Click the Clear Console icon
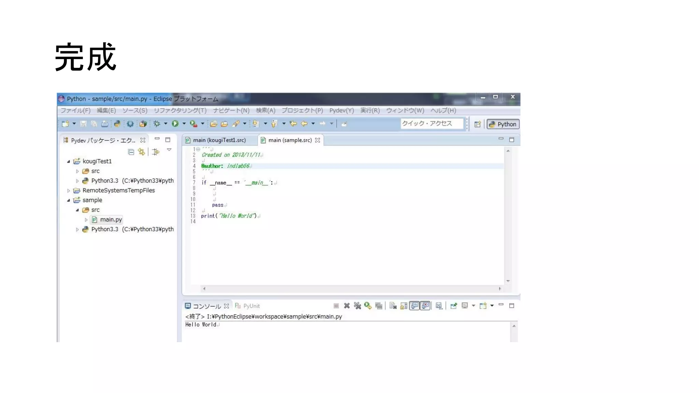The height and width of the screenshot is (393, 699). pos(393,306)
